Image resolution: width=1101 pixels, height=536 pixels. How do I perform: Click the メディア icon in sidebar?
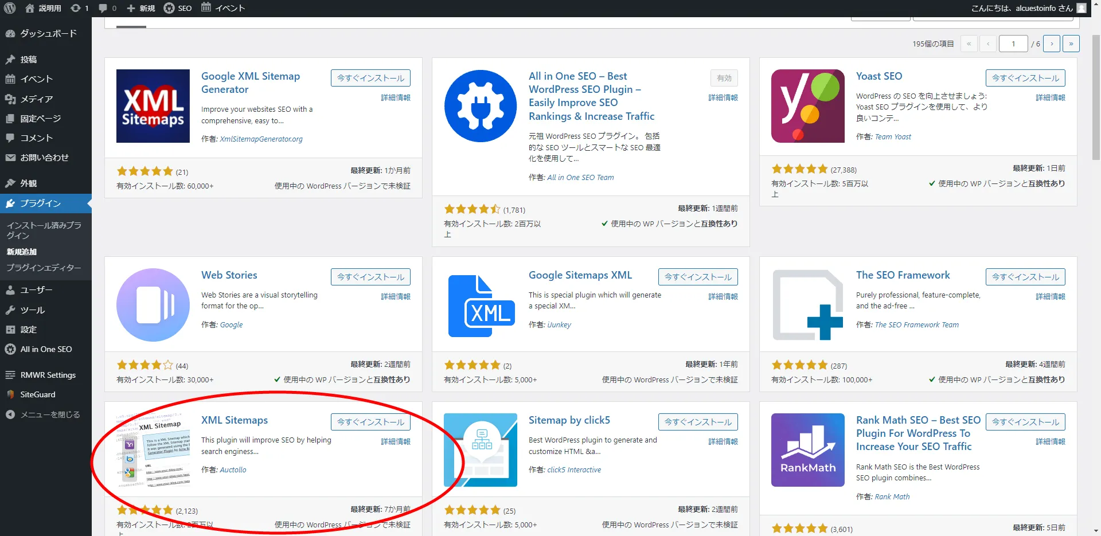pos(10,99)
